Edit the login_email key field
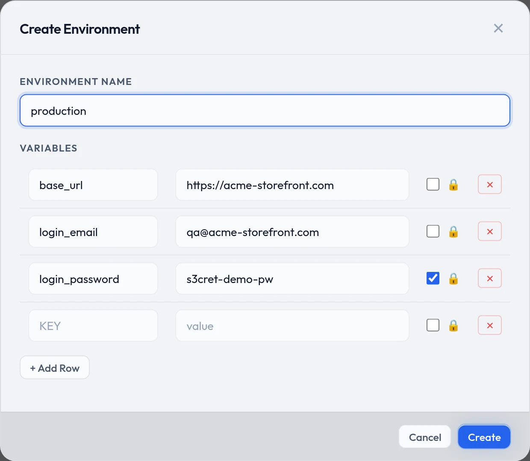 click(x=93, y=232)
